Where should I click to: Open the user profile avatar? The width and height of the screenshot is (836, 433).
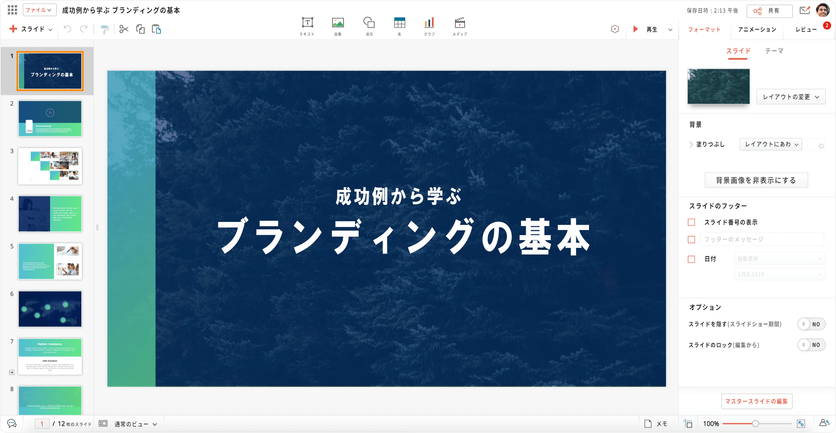tap(823, 10)
